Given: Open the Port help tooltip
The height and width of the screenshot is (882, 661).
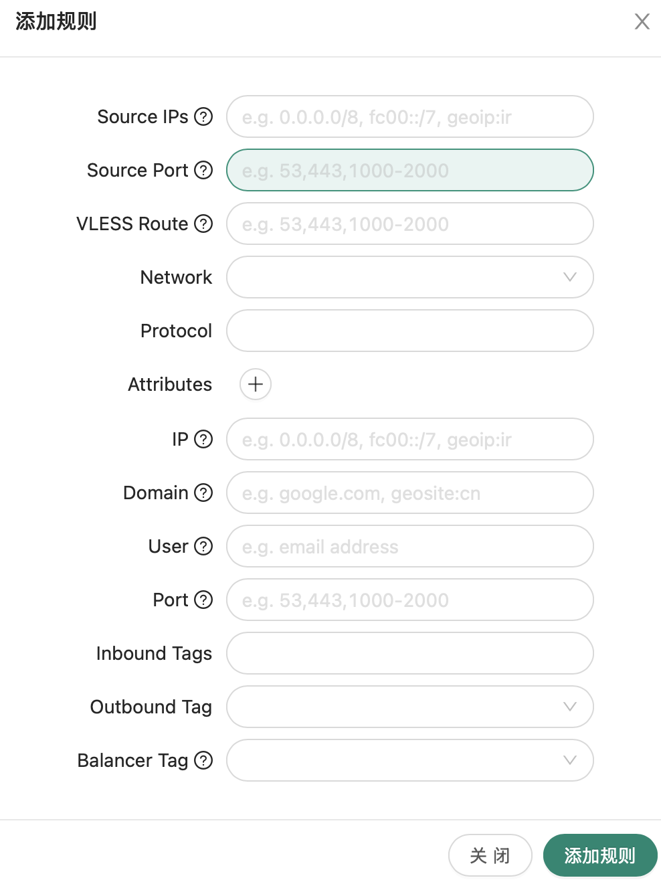Looking at the screenshot, I should tap(204, 600).
